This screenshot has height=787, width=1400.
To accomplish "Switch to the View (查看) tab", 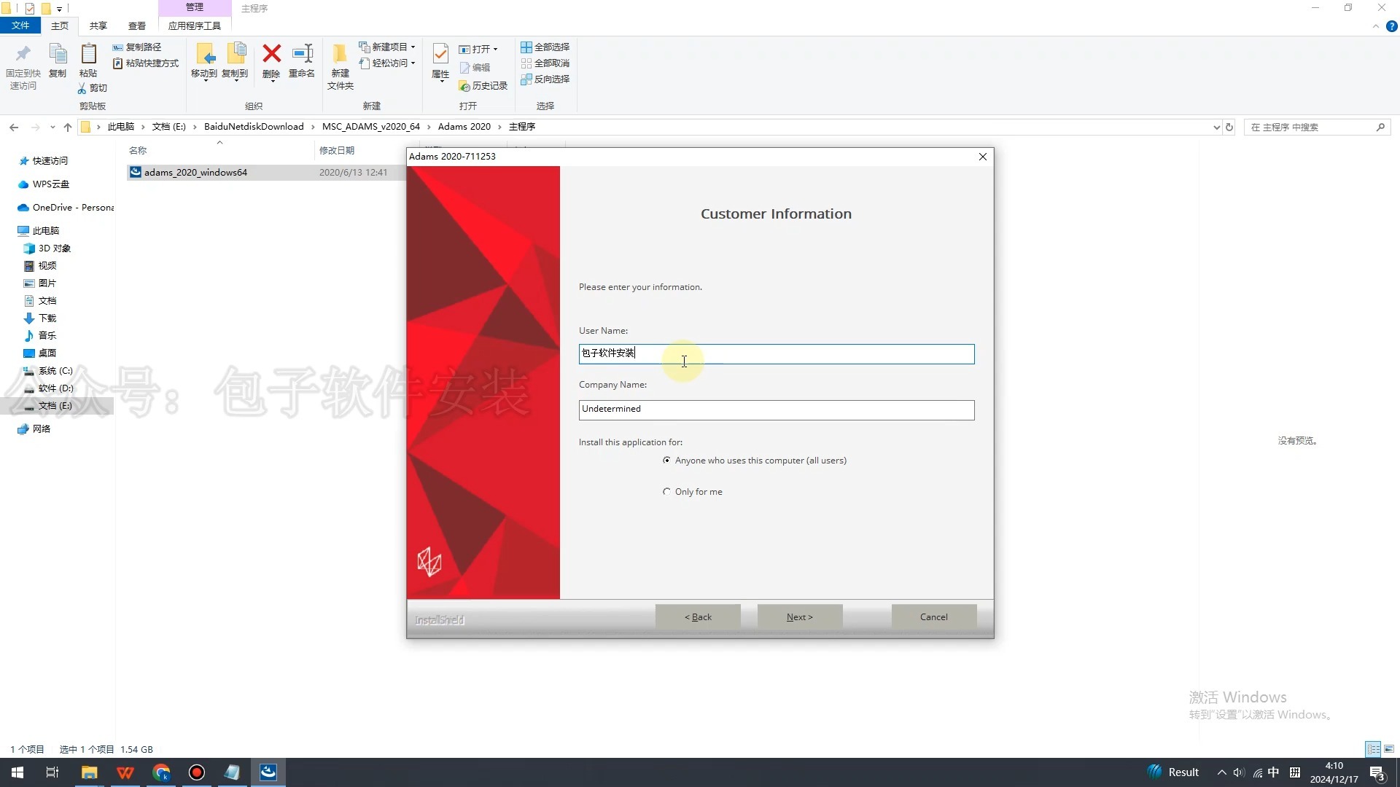I will (137, 26).
